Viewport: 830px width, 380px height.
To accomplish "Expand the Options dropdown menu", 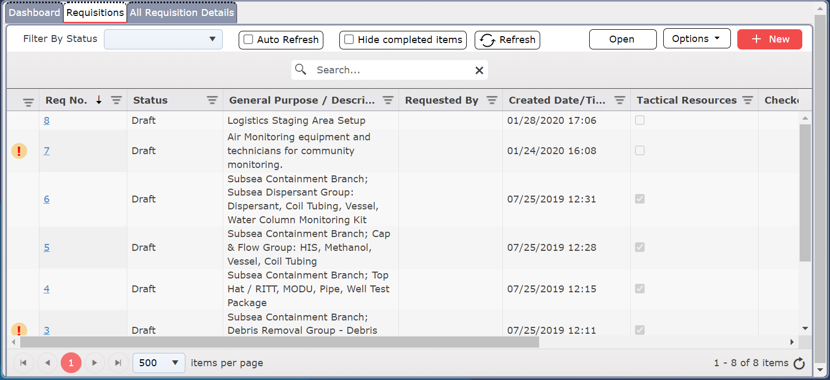I will pyautogui.click(x=696, y=38).
